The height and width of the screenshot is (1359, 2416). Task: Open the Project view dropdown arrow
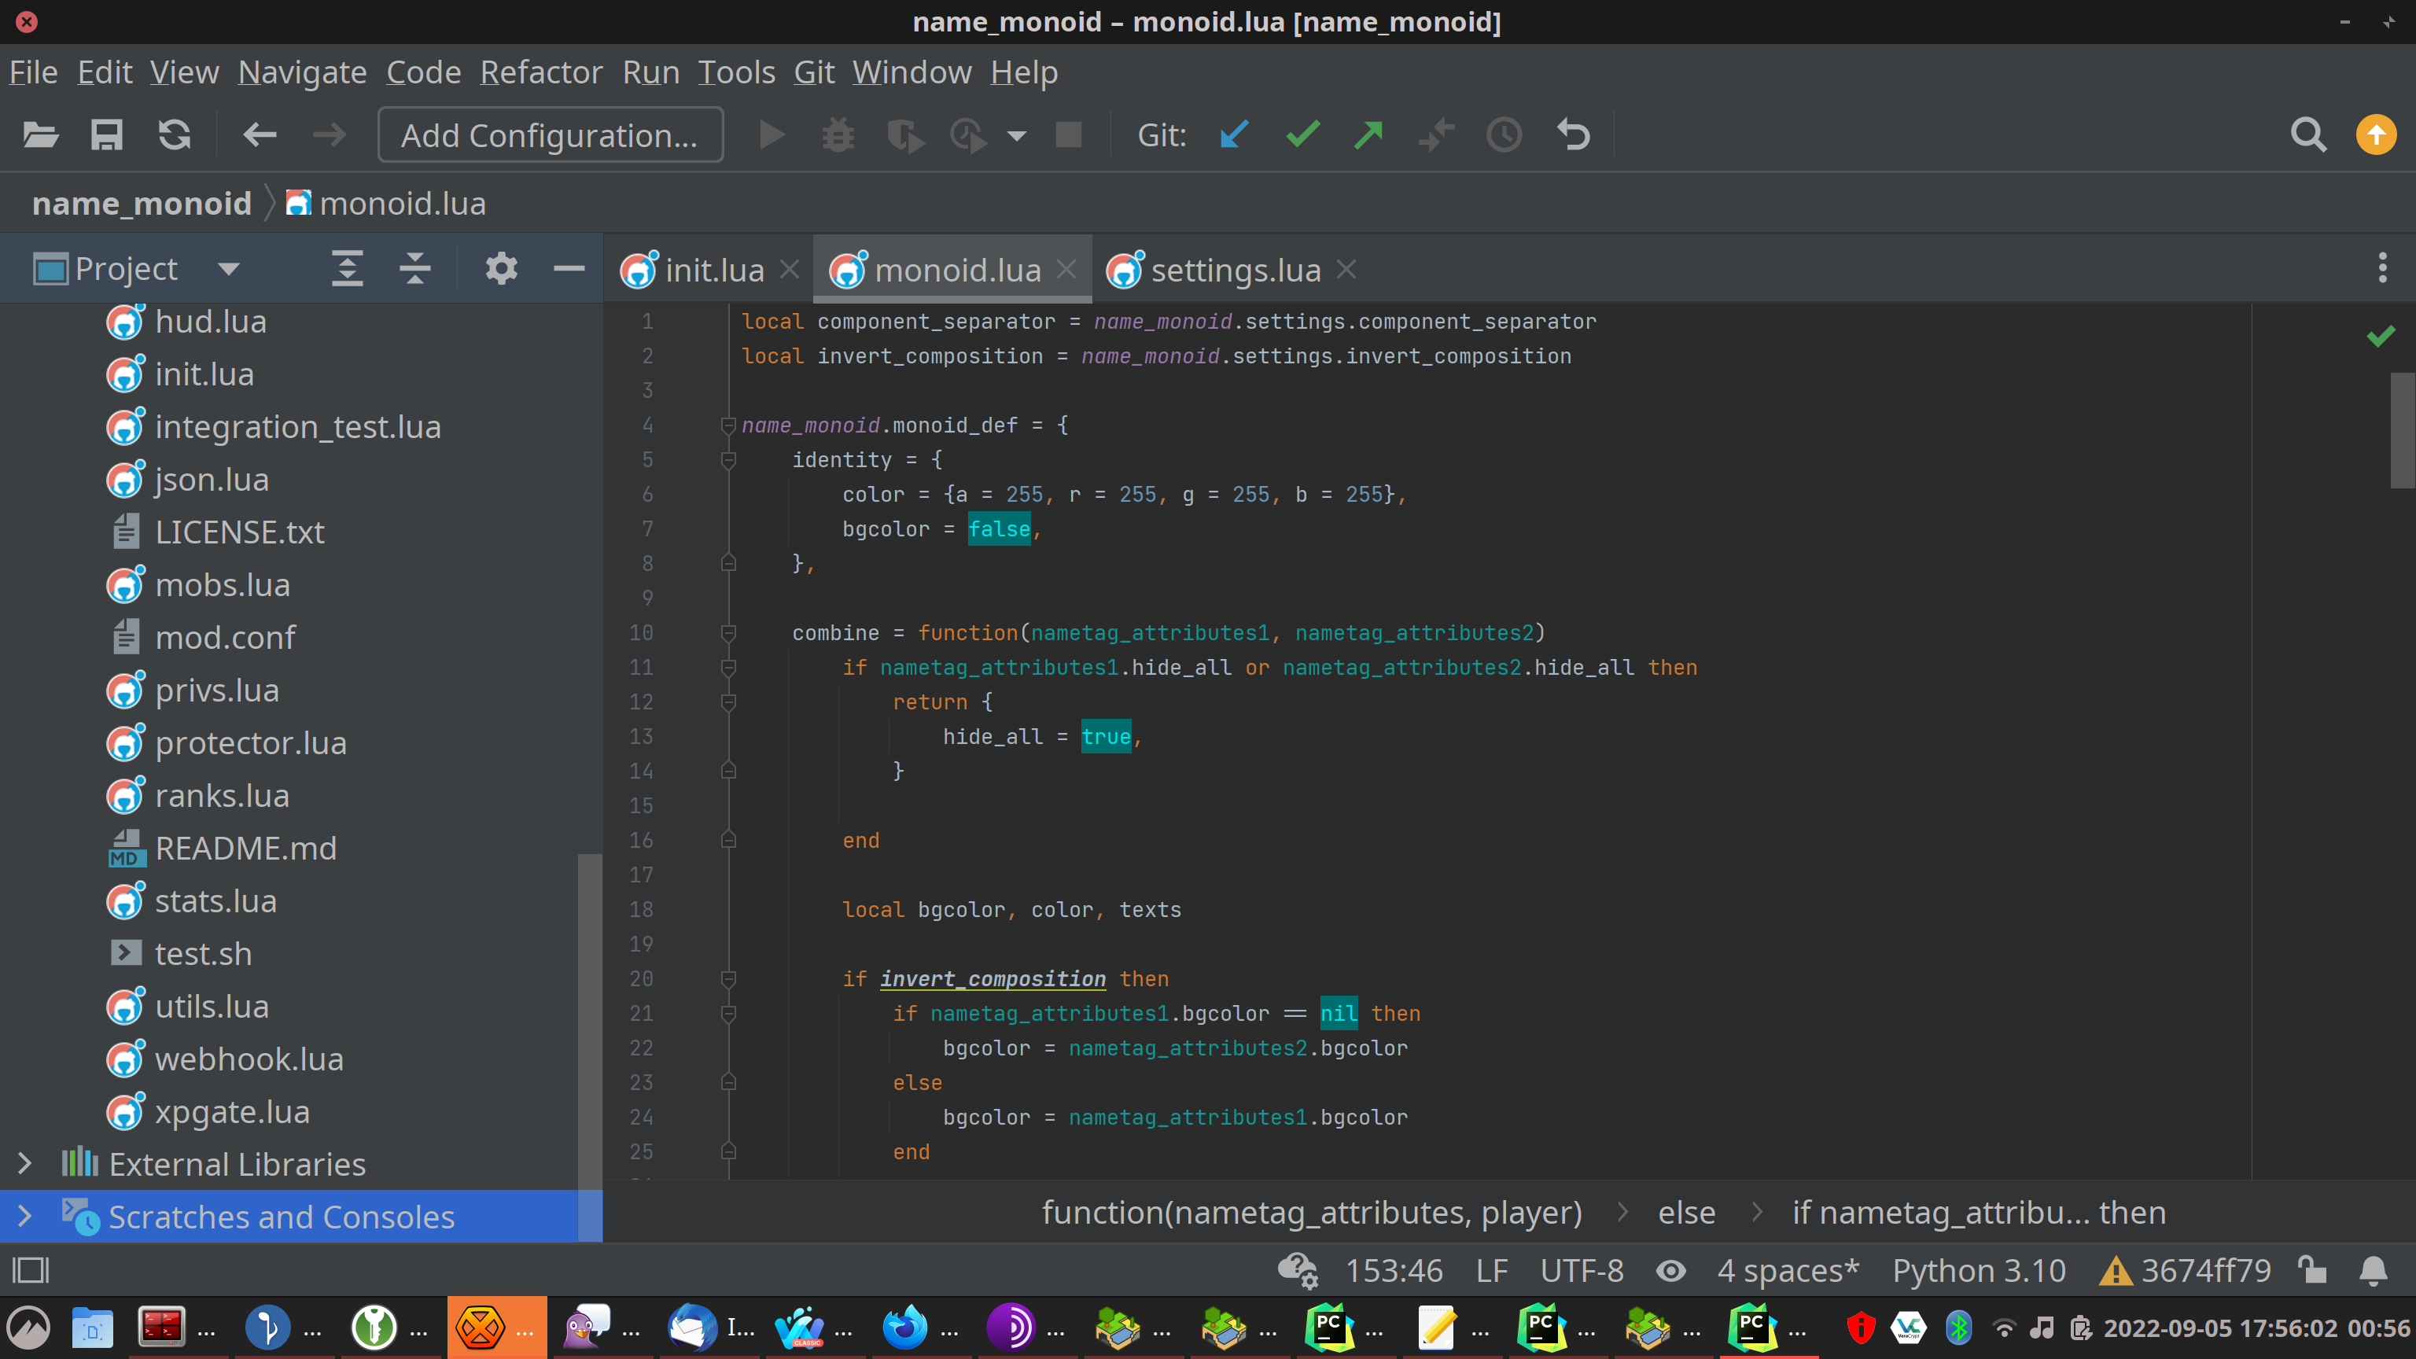pos(228,269)
